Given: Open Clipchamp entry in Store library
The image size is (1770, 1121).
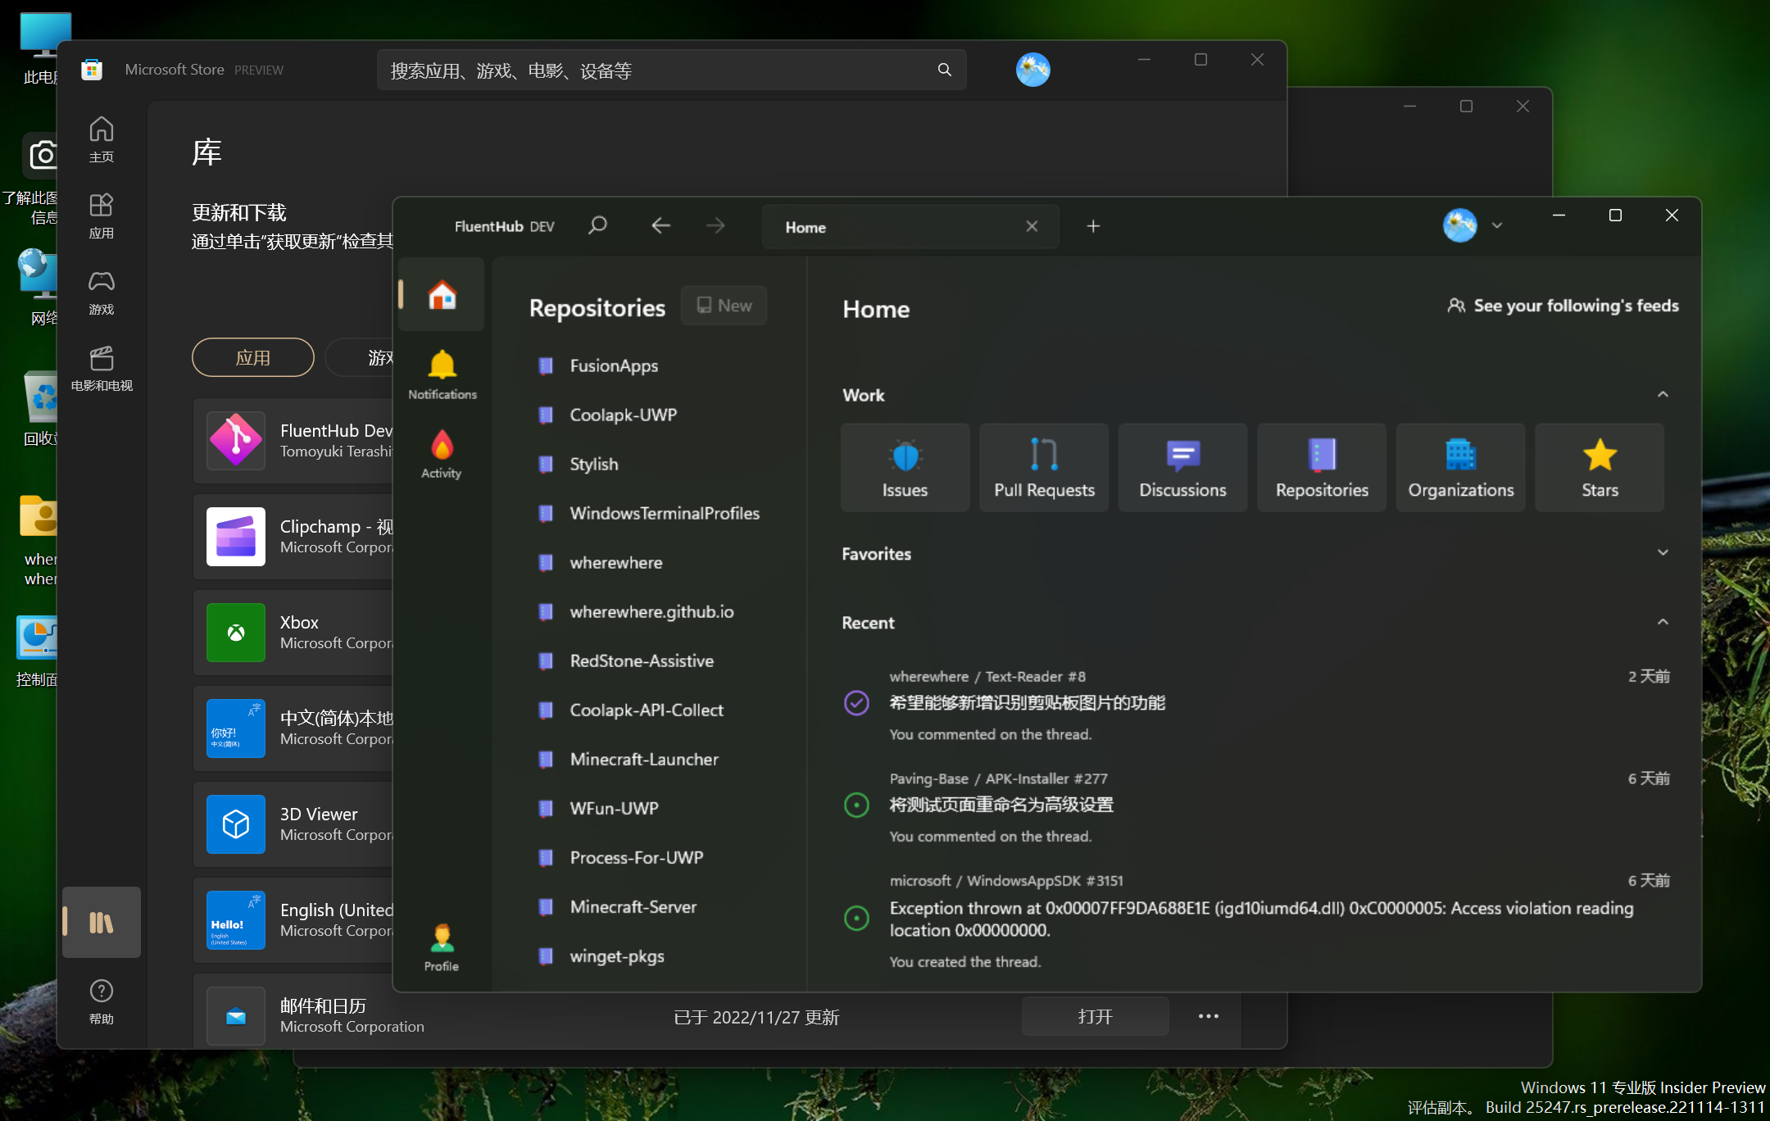Looking at the screenshot, I should [293, 537].
